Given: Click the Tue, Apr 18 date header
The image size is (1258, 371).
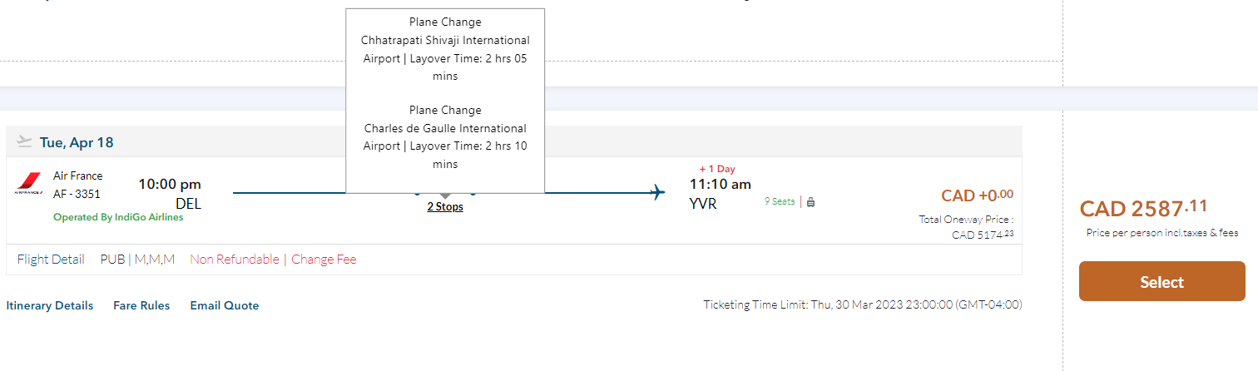Looking at the screenshot, I should [77, 142].
